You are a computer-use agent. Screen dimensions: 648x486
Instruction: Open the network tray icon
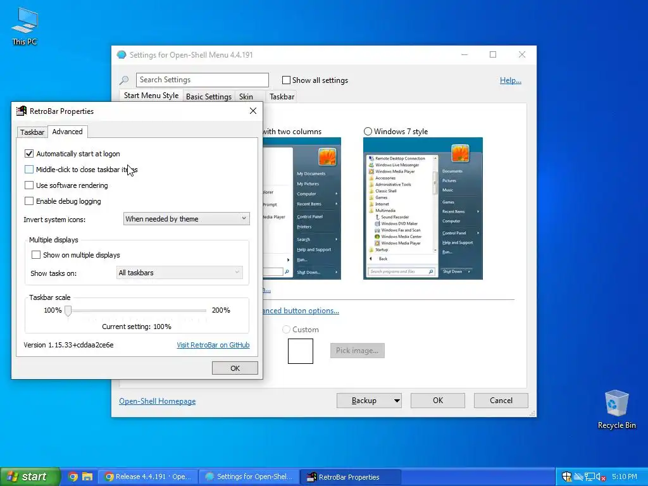[x=589, y=477]
